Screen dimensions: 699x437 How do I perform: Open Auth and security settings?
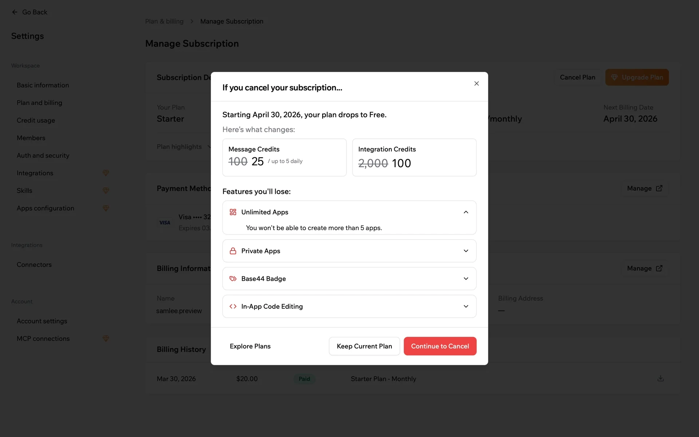pos(43,155)
